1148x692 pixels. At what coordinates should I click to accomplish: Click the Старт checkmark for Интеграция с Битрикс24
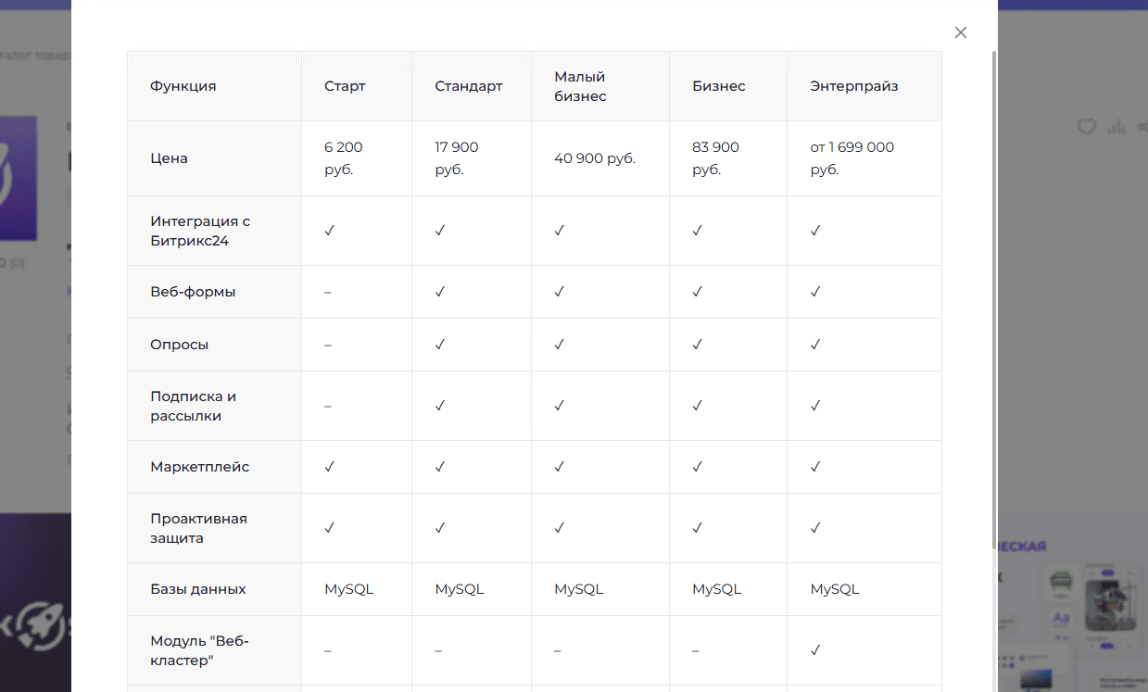pyautogui.click(x=329, y=231)
